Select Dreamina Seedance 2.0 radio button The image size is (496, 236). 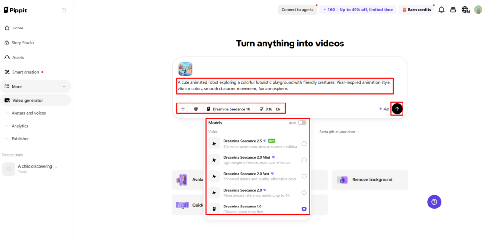[x=304, y=193]
